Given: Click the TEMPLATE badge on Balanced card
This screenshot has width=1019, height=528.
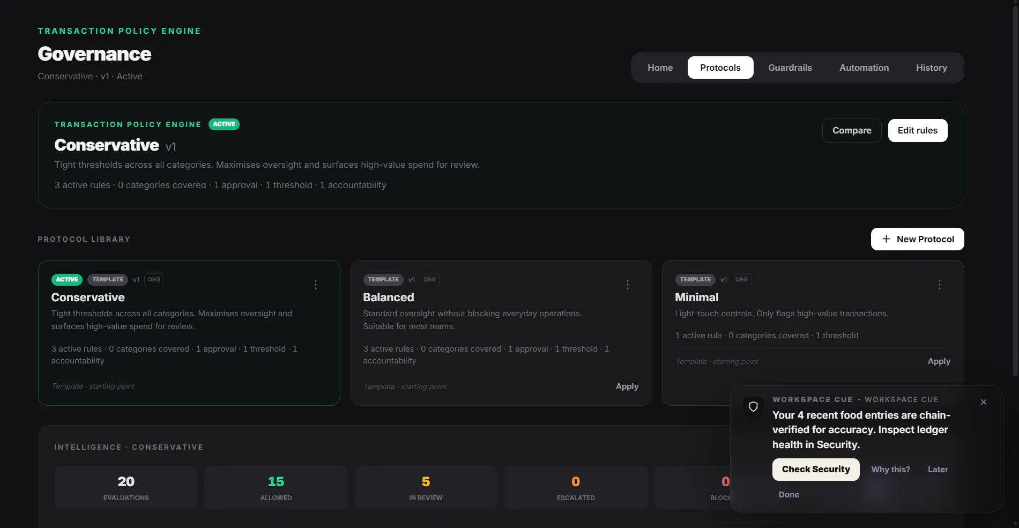Looking at the screenshot, I should [383, 279].
